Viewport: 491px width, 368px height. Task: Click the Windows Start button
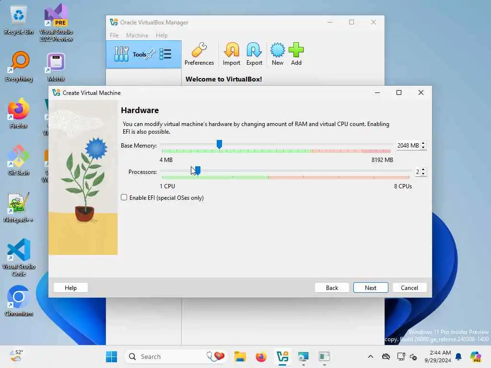tap(111, 356)
